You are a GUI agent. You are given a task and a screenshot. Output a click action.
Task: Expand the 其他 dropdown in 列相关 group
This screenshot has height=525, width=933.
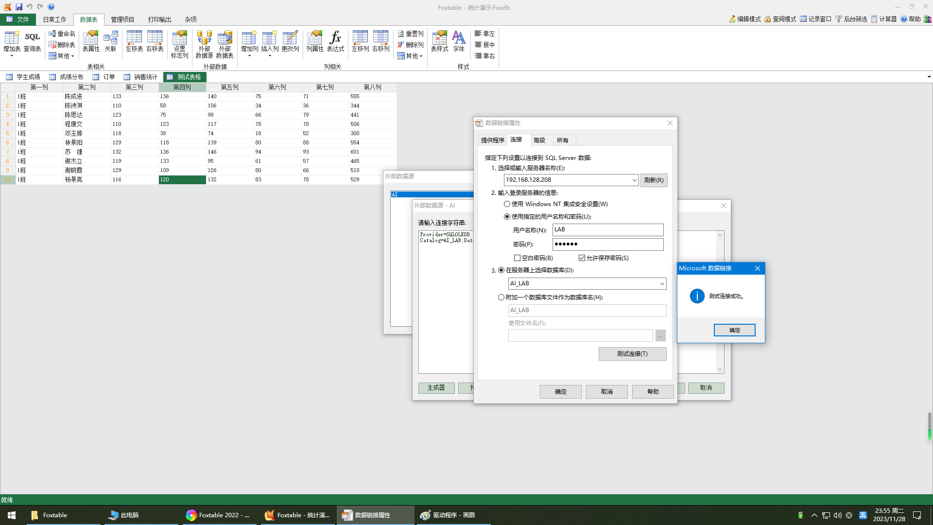tap(411, 56)
